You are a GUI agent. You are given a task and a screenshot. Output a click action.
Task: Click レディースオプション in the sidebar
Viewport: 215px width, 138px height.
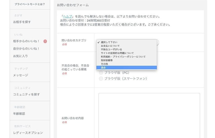pyautogui.click(x=28, y=133)
